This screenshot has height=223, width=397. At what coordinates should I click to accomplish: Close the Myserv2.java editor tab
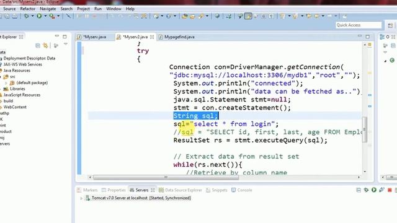(152, 37)
